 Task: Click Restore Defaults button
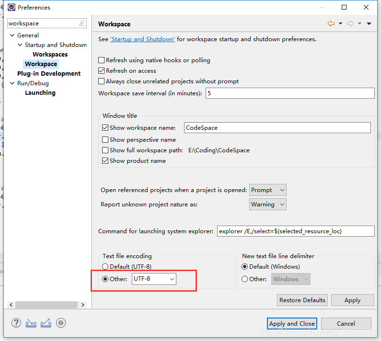pyautogui.click(x=302, y=300)
